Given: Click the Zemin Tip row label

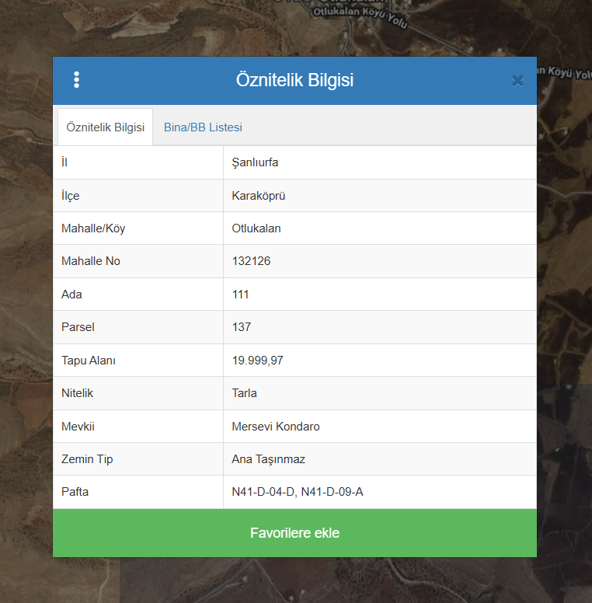Looking at the screenshot, I should pyautogui.click(x=87, y=459).
